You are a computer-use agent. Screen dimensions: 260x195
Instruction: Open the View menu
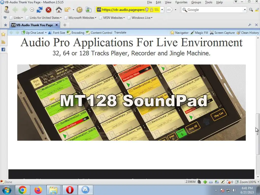point(168,2)
